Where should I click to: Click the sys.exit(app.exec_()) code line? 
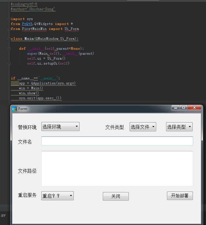pos(40,98)
